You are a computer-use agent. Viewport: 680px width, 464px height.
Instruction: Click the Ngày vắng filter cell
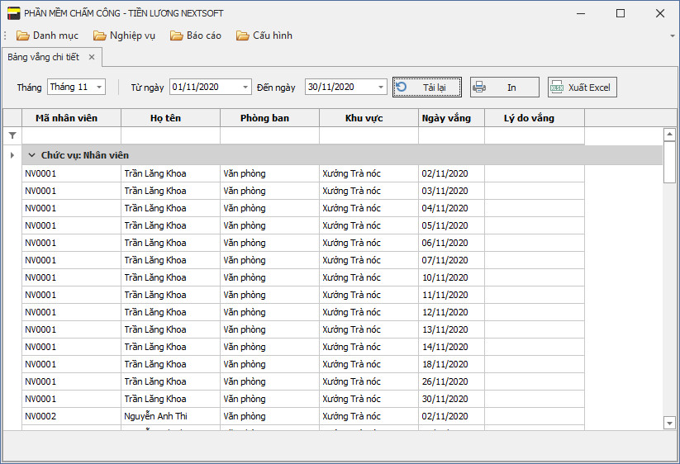point(451,135)
